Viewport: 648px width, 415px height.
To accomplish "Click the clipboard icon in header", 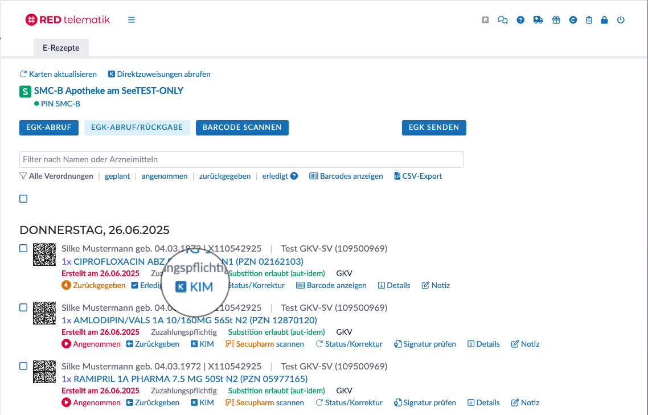I will point(589,20).
